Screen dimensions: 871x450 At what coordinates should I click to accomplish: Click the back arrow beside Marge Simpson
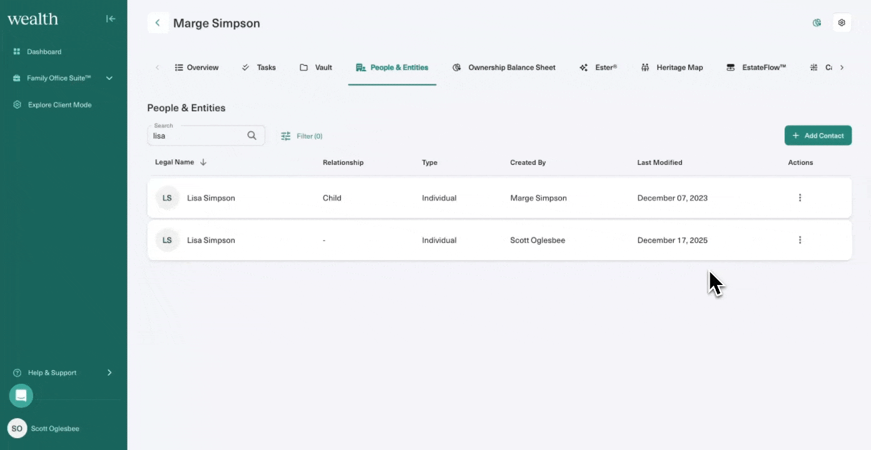(x=158, y=23)
